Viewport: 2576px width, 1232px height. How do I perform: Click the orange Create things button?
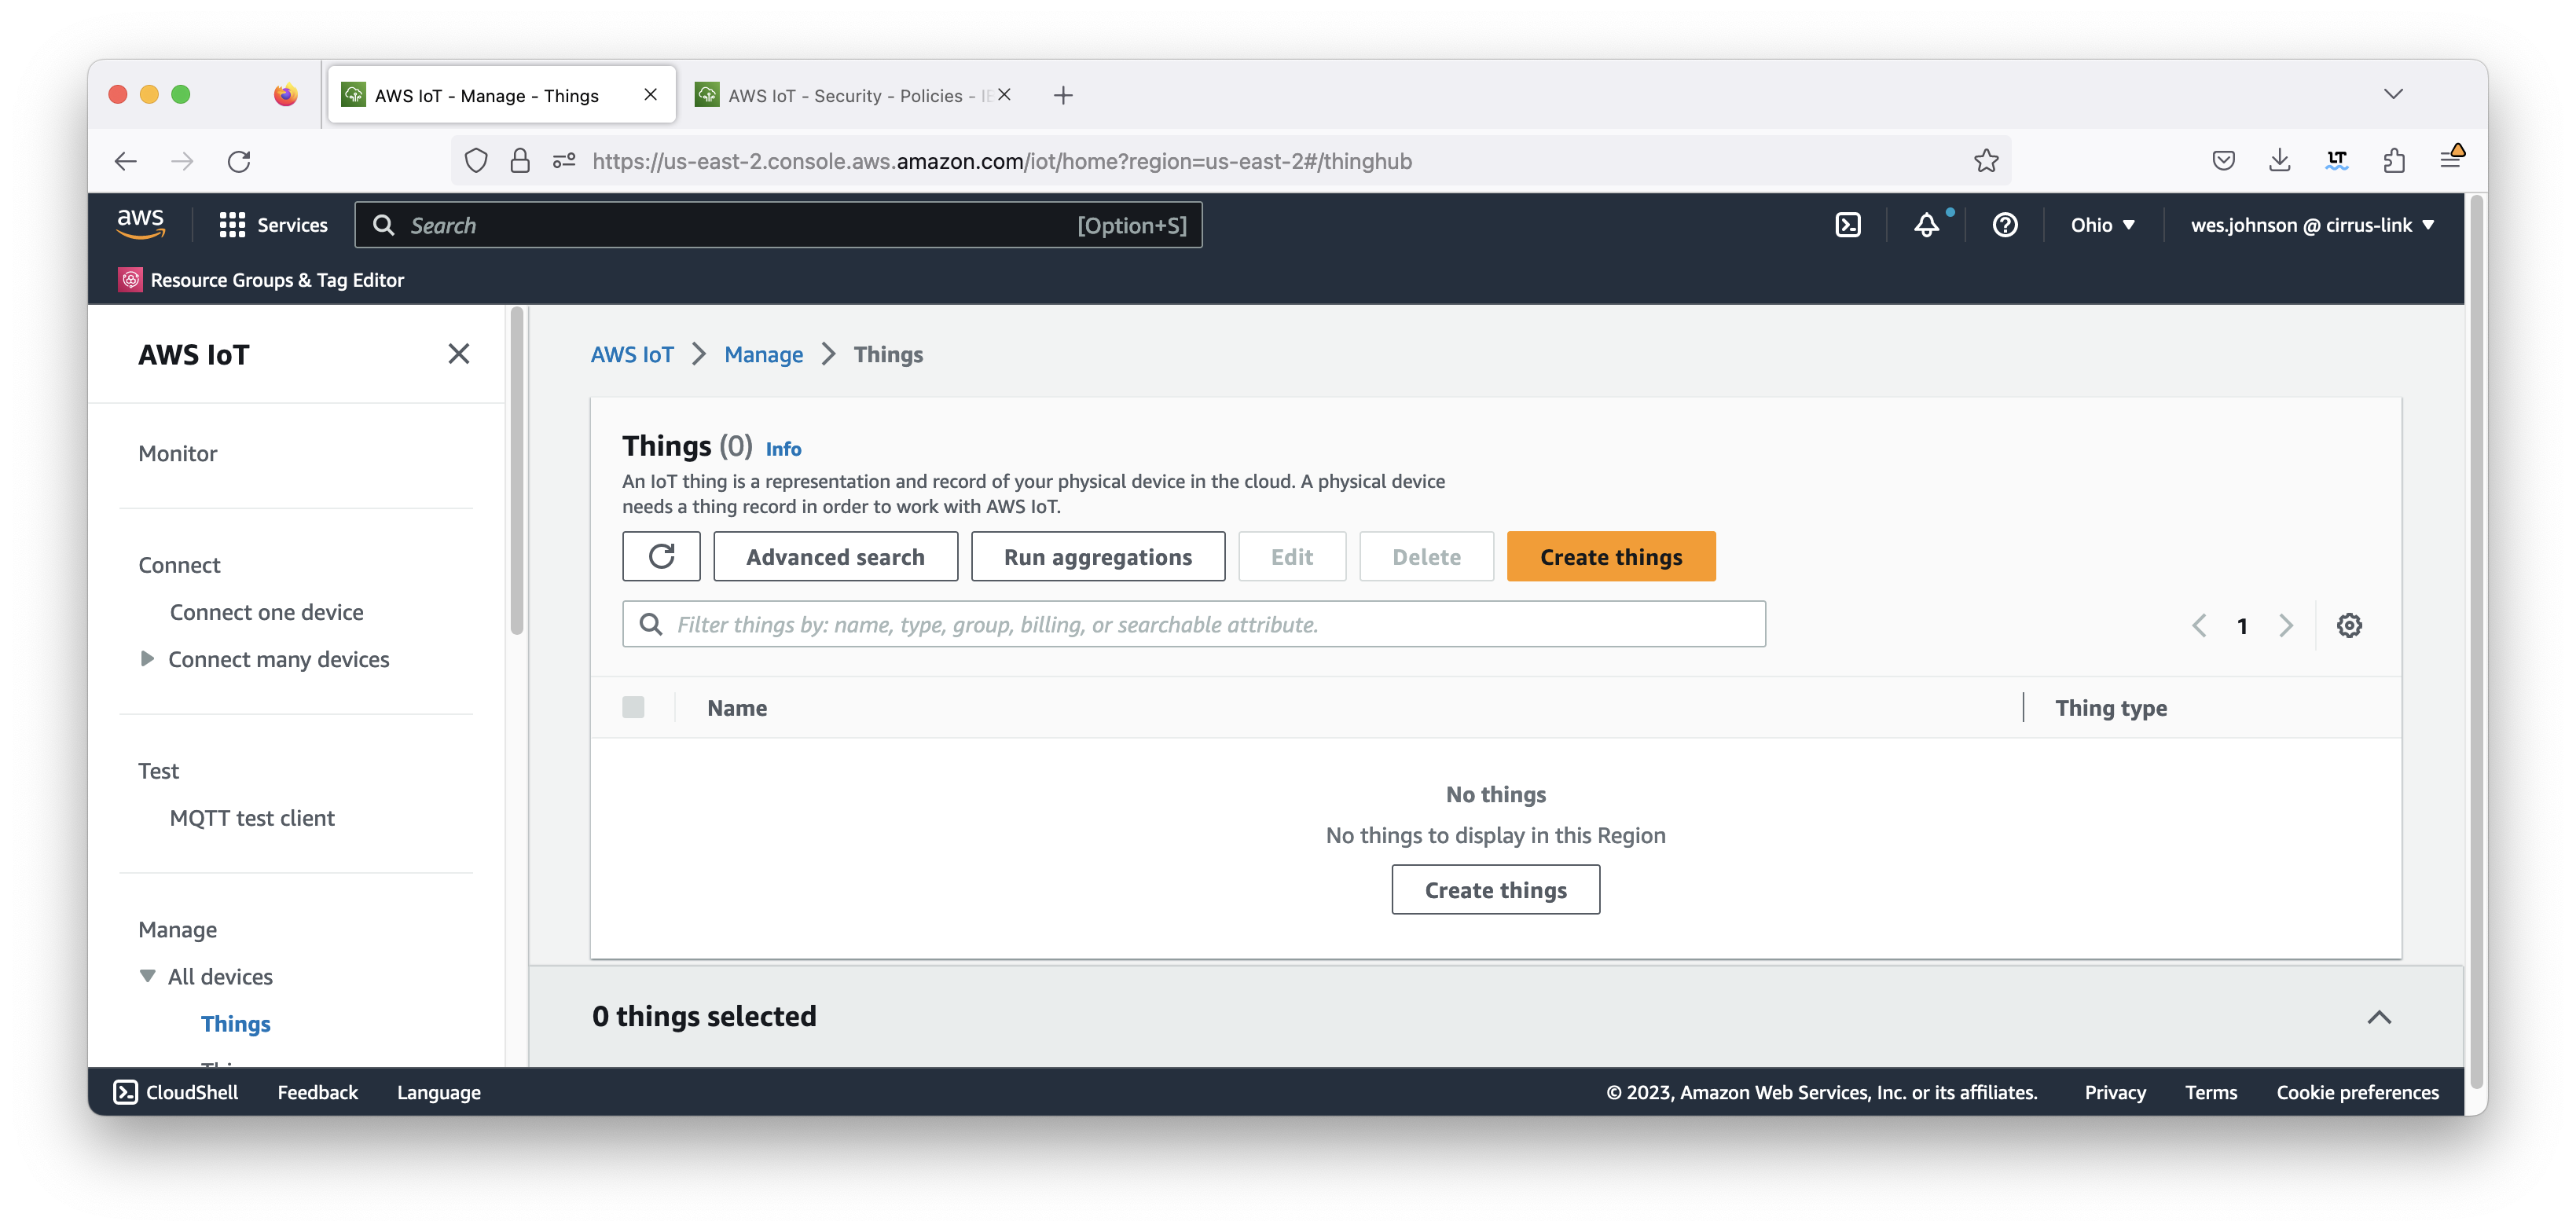click(1611, 556)
